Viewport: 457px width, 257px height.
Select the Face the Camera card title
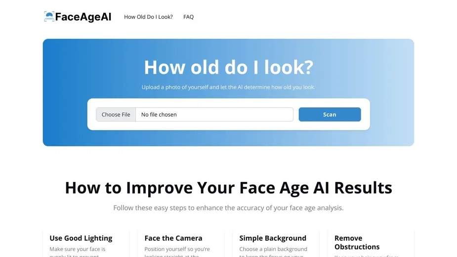point(173,238)
